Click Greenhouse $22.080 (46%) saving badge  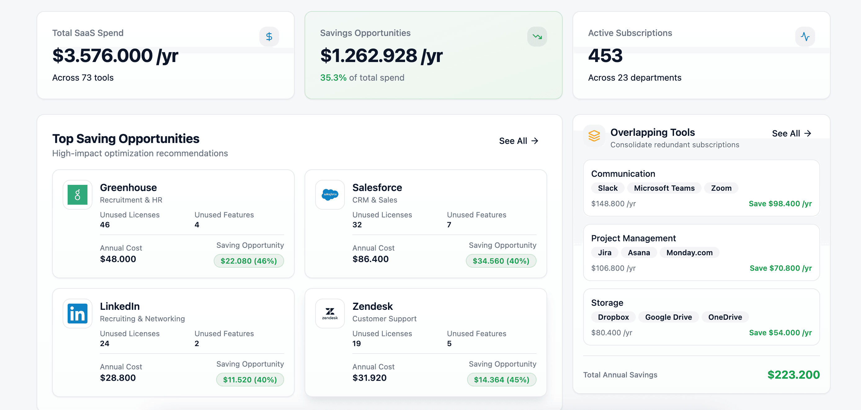tap(248, 261)
